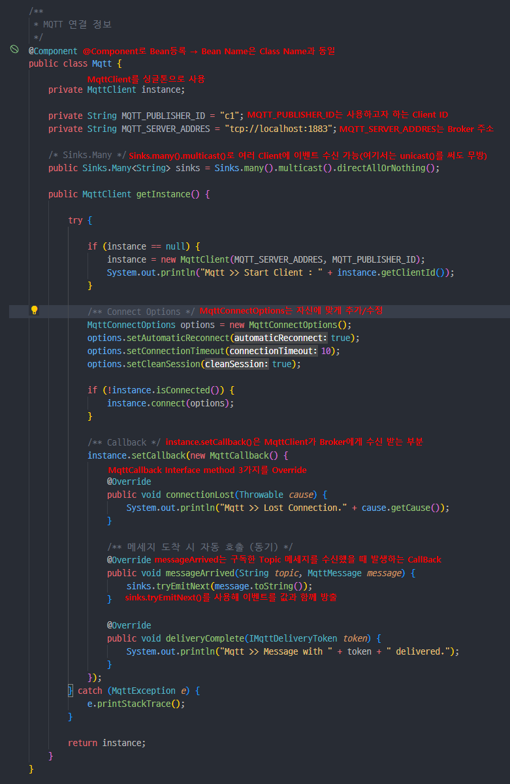Image resolution: width=510 pixels, height=784 pixels.
Task: Click sinks.tryEmitNext in the code line
Action: coord(168,586)
